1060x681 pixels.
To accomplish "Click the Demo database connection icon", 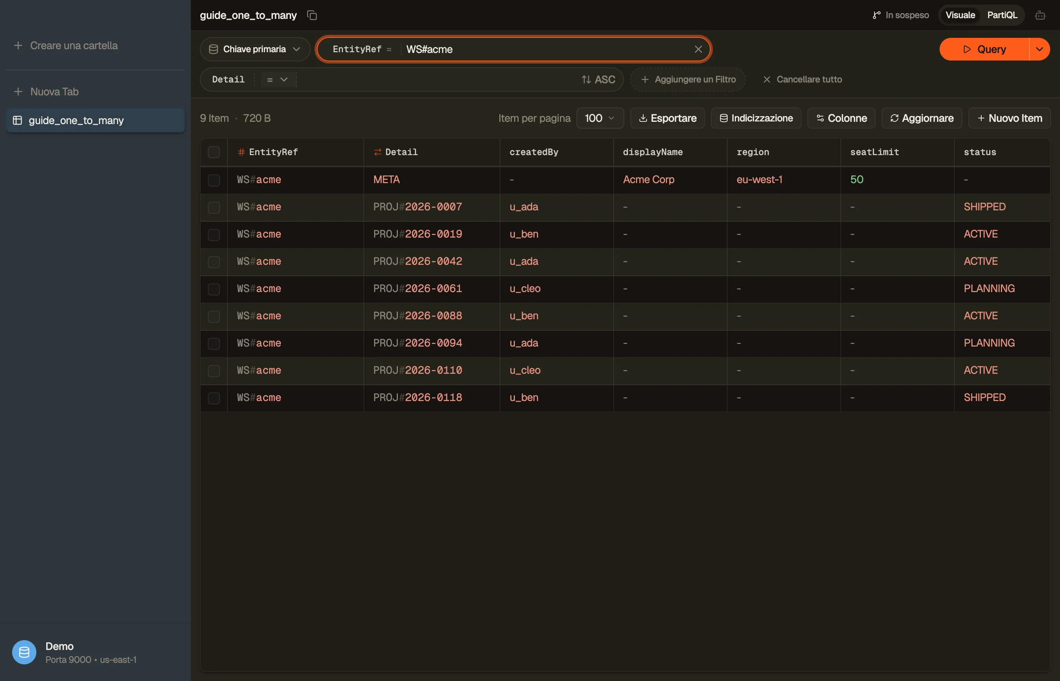I will (24, 652).
